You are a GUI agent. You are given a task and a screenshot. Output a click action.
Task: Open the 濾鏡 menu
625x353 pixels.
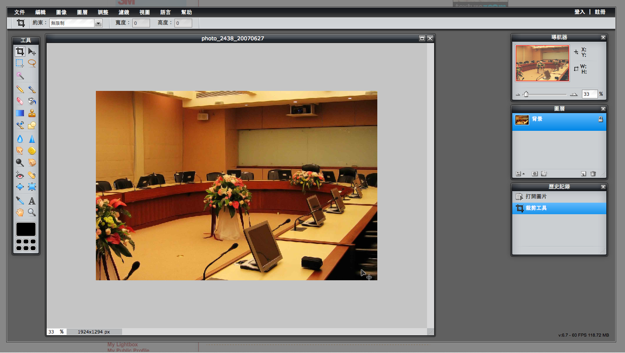tap(124, 12)
